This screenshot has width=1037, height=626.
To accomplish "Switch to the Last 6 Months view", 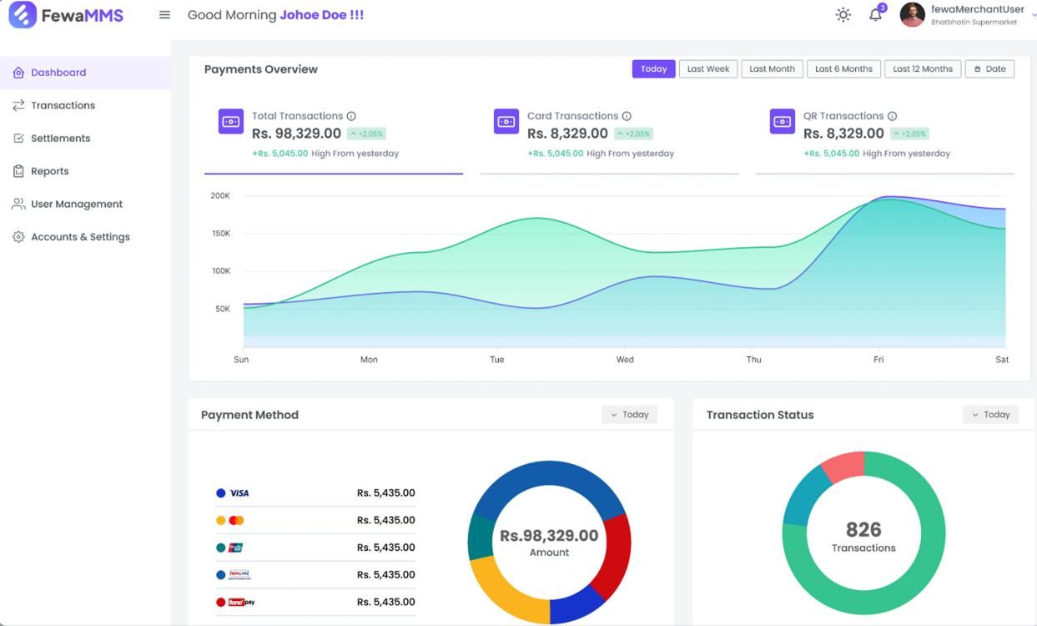I will pyautogui.click(x=843, y=68).
